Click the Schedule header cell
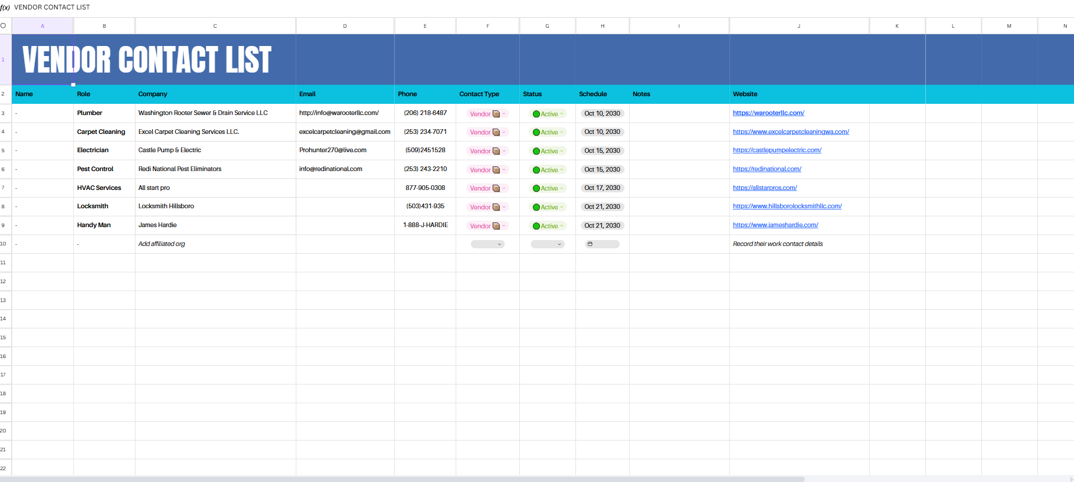The image size is (1074, 482). click(x=603, y=94)
